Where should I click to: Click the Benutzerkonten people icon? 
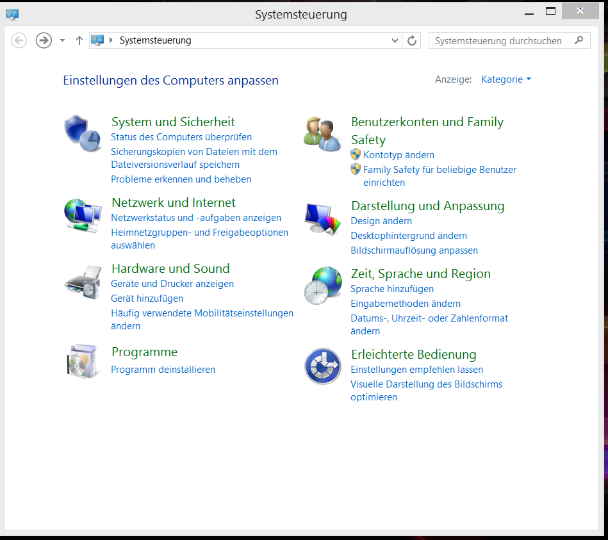[322, 134]
